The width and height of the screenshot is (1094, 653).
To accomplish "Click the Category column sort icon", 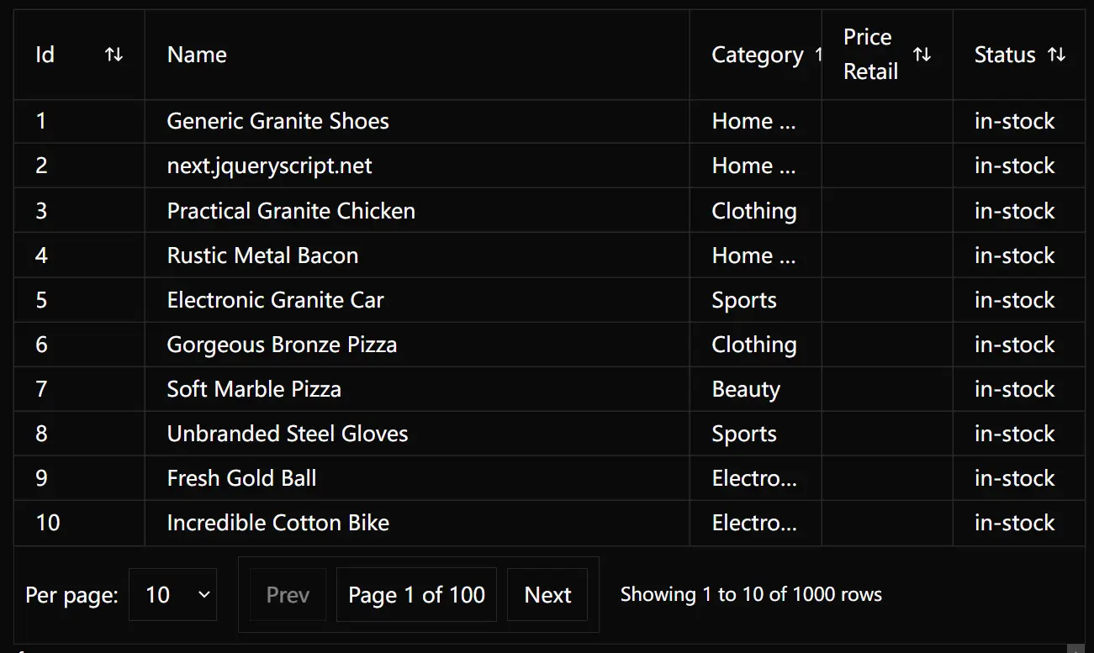I will (x=818, y=55).
